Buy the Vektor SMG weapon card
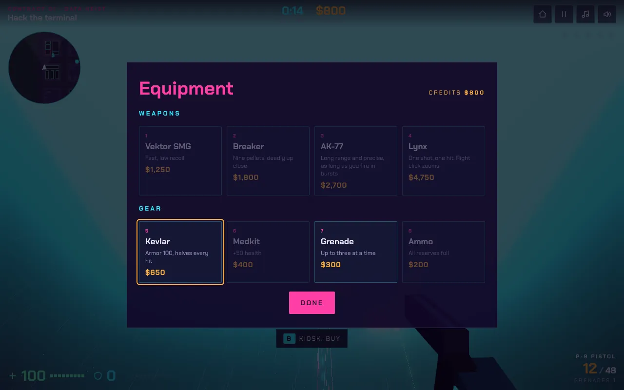The height and width of the screenshot is (390, 624). point(180,161)
